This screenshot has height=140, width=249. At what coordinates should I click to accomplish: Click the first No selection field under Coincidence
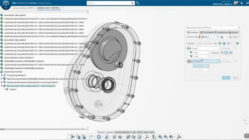[x=201, y=66]
